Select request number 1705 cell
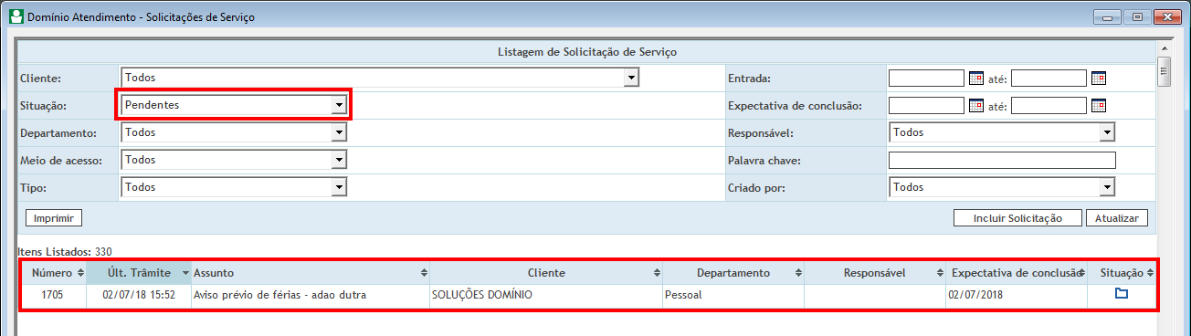This screenshot has height=336, width=1191. [54, 295]
